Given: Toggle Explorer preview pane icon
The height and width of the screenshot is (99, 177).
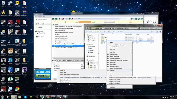Looking at the screenshot, I should pos(157,32).
